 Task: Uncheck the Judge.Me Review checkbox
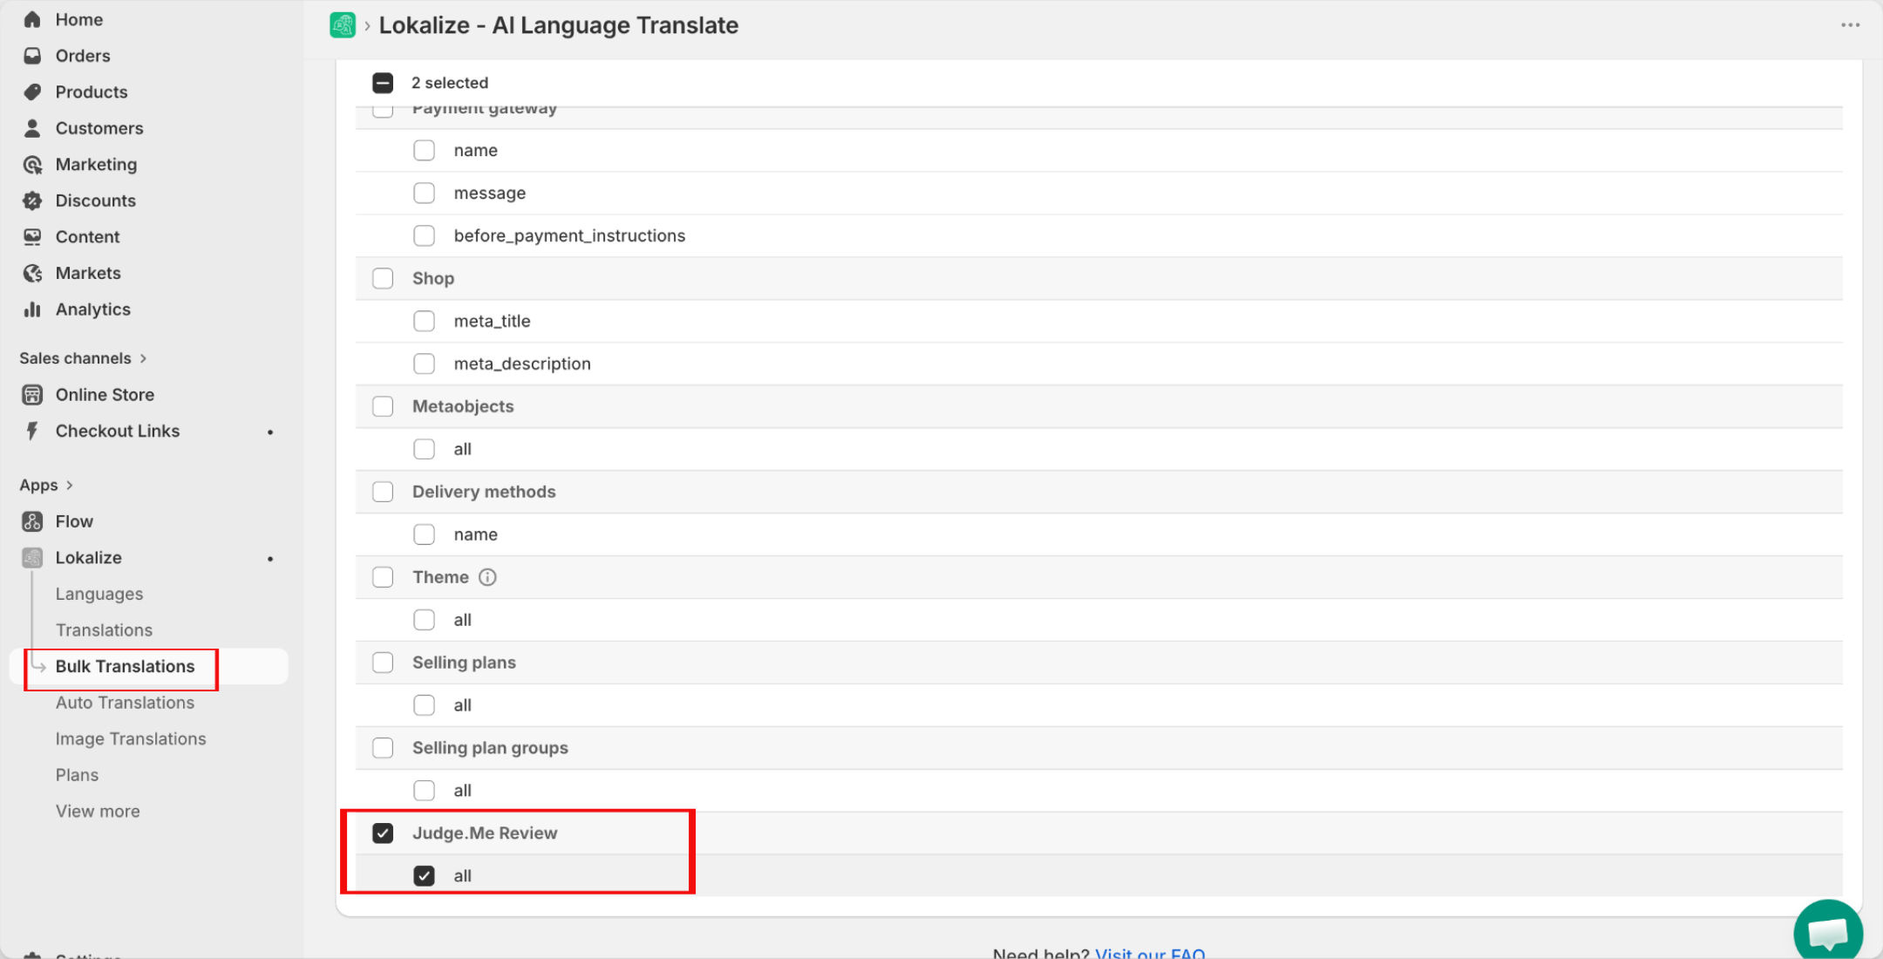pyautogui.click(x=383, y=833)
